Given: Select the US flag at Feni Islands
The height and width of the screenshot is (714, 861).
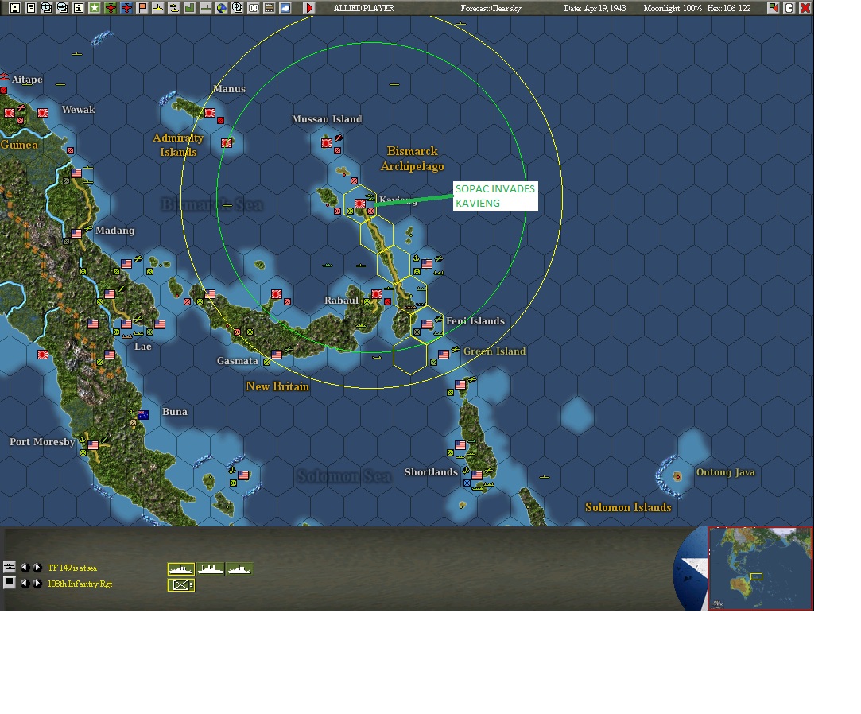Looking at the screenshot, I should point(427,324).
